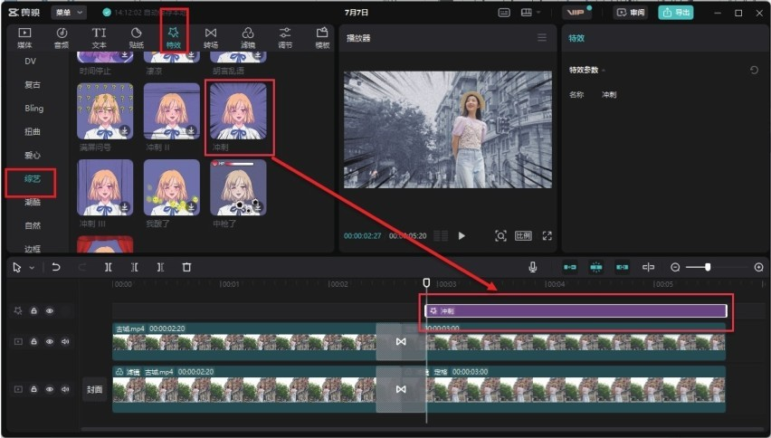This screenshot has height=438, width=771.
Task: Mute the upper 古城.mp4 video track
Action: pos(65,341)
